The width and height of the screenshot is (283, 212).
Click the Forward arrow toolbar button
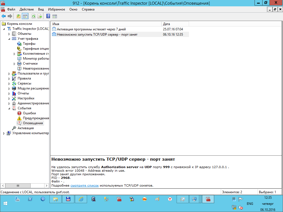pos(10,16)
